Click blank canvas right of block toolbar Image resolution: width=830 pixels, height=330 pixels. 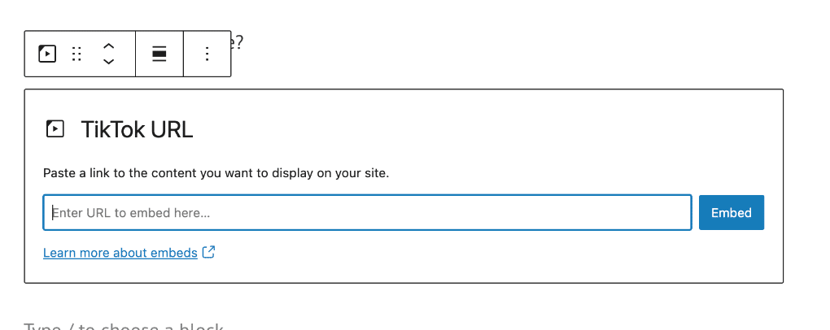[x=476, y=53]
